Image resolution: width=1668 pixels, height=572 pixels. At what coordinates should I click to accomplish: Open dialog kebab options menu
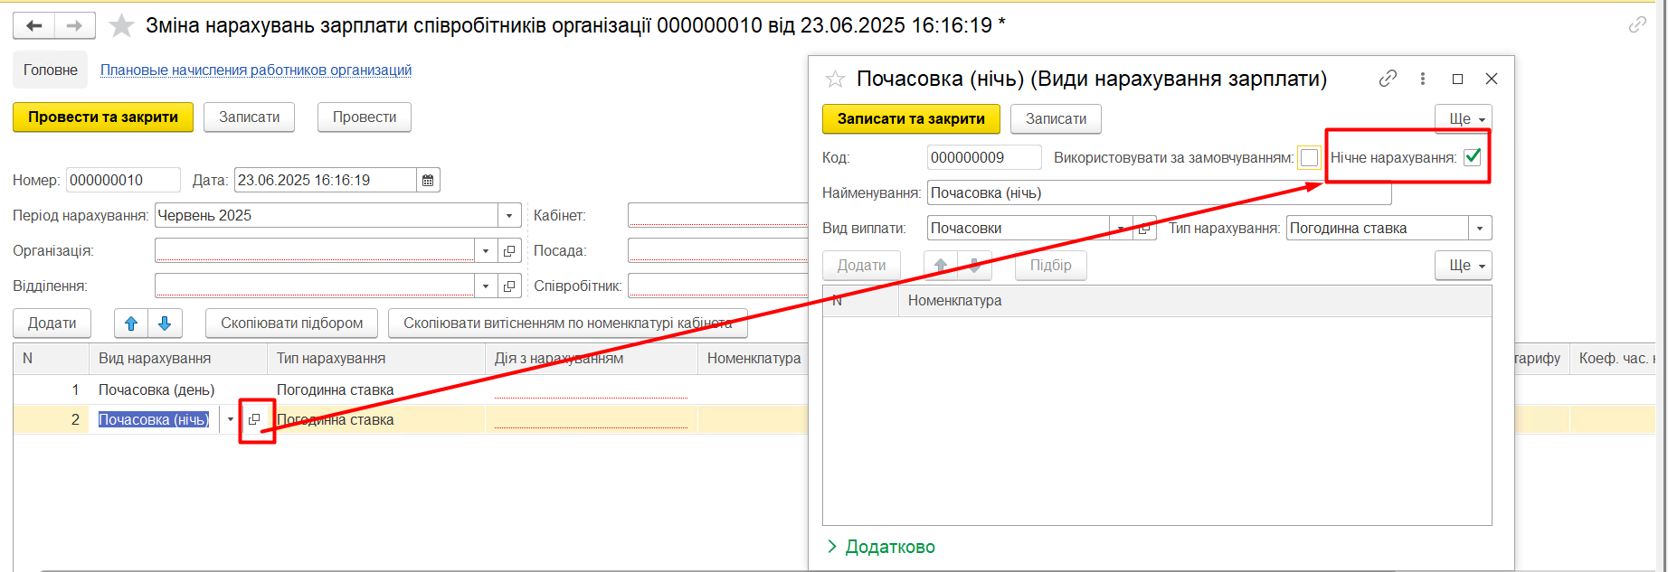click(x=1423, y=79)
